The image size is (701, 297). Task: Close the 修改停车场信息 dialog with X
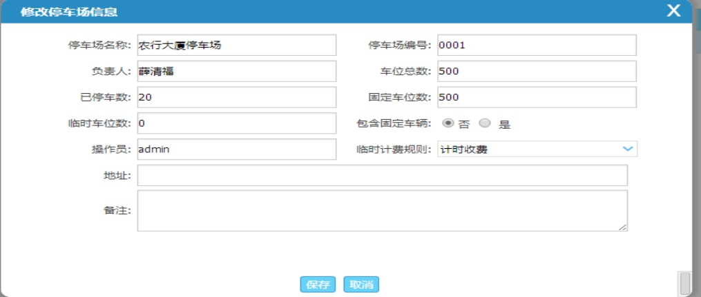click(x=673, y=10)
